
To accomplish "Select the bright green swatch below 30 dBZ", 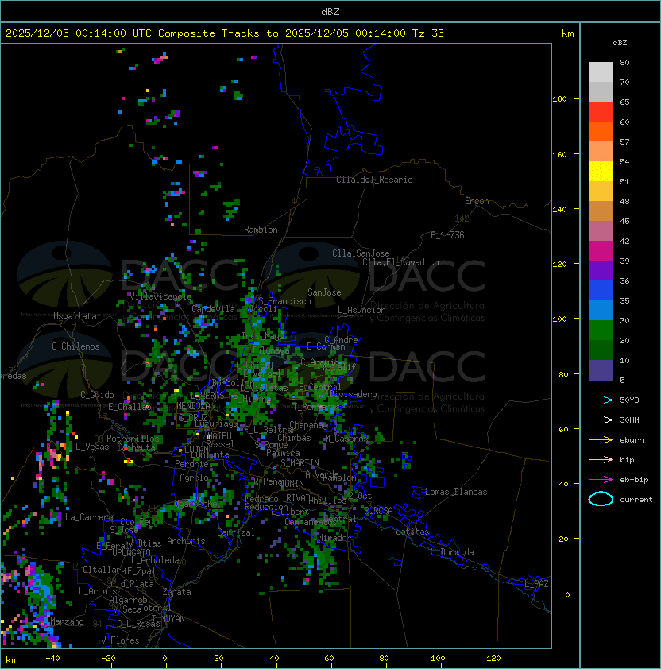I will pos(601,331).
